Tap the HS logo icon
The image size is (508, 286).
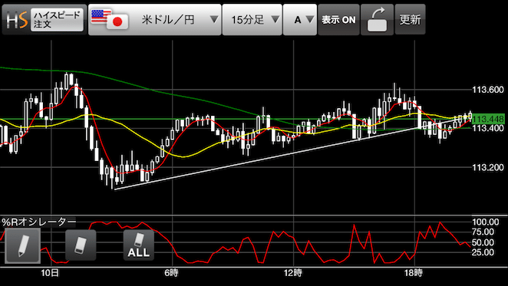tap(17, 20)
